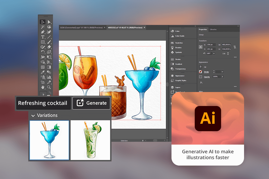Select the Blend tool
The height and width of the screenshot is (179, 269).
tap(49, 72)
